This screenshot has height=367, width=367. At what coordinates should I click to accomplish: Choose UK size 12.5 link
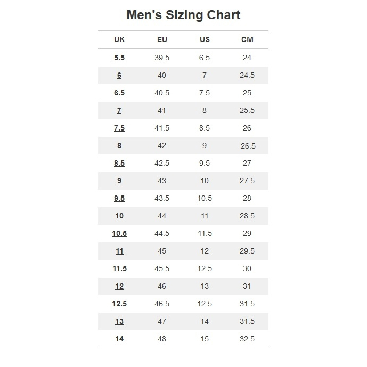point(119,304)
